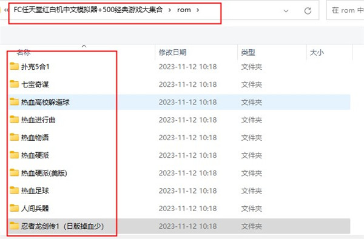This screenshot has height=239, width=364.
Task: Select folder icon of 人间兵器
Action: [14, 208]
